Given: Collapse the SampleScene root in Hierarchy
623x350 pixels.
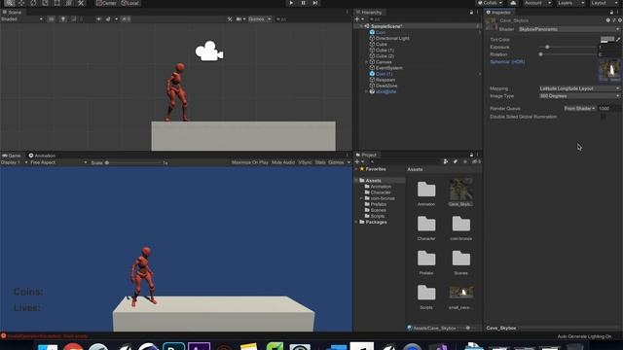Looking at the screenshot, I should (x=361, y=26).
